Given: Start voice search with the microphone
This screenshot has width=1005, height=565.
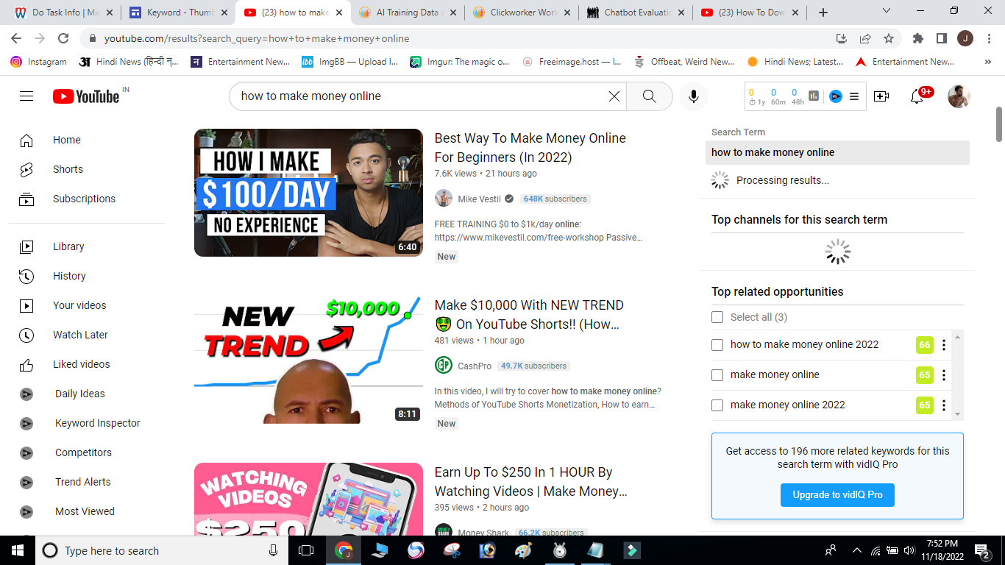Looking at the screenshot, I should coord(693,96).
